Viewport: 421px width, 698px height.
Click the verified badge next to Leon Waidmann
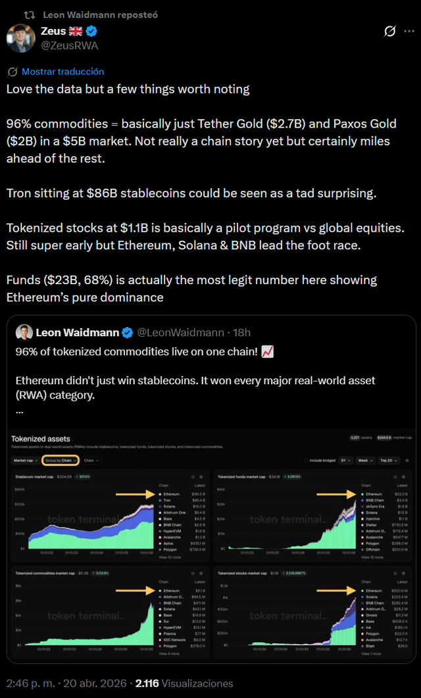click(x=127, y=333)
